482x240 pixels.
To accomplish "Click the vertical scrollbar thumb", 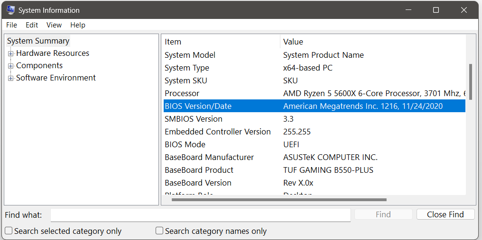I will coord(471,81).
